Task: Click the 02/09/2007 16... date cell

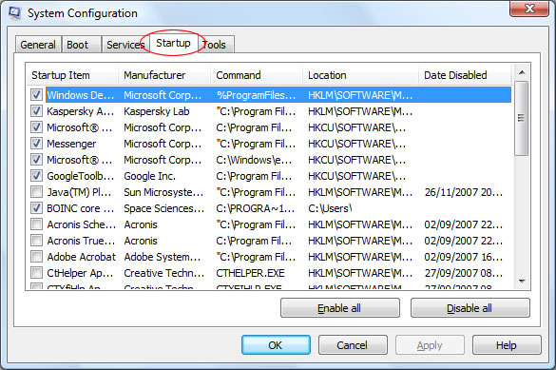Action: click(464, 257)
